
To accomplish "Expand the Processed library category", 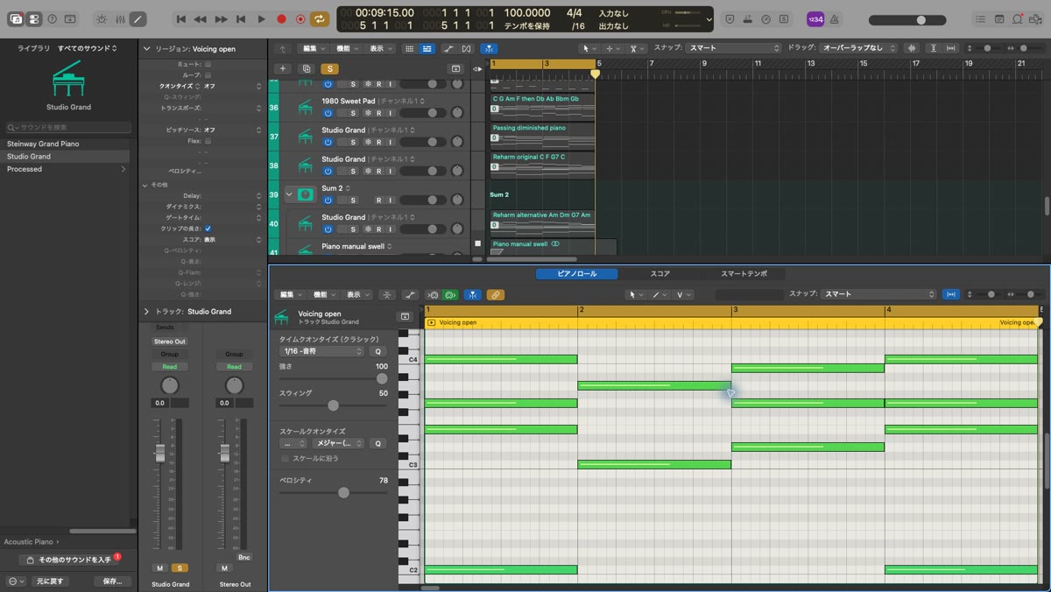I will click(123, 169).
